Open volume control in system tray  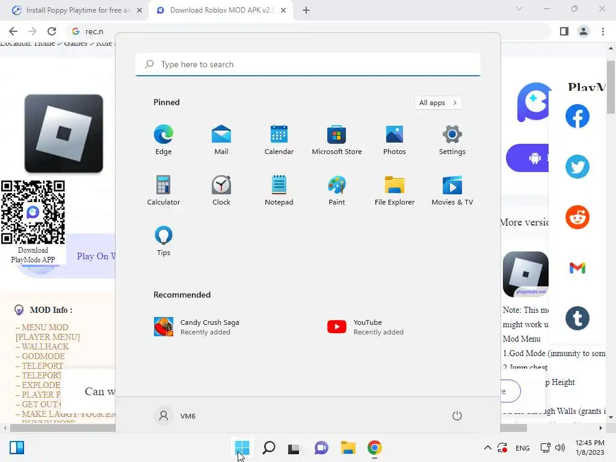click(560, 448)
